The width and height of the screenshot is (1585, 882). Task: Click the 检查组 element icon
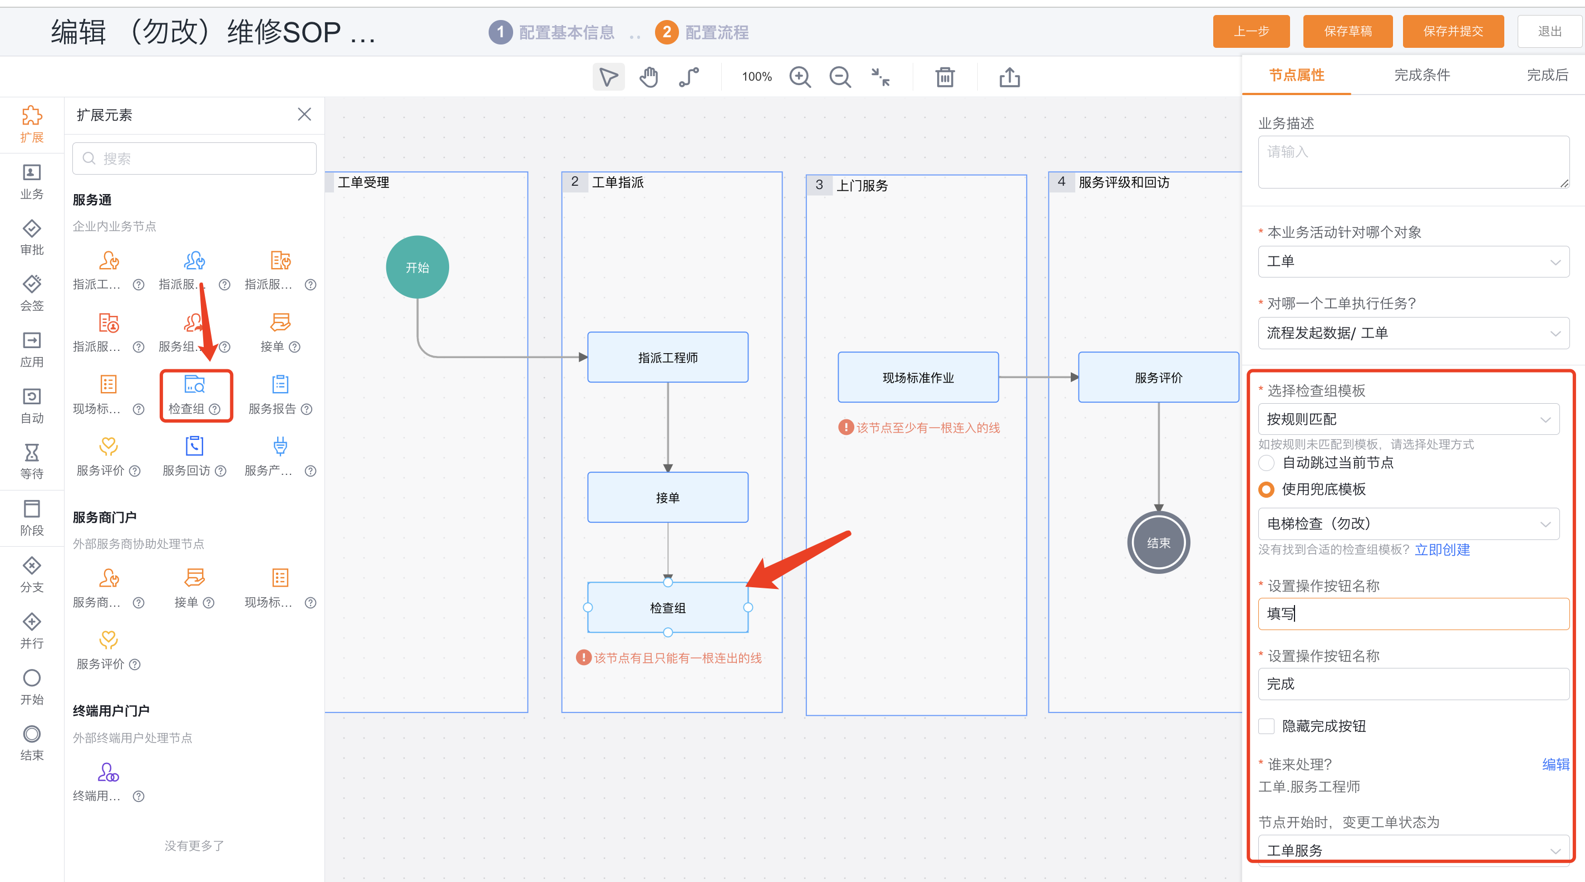point(194,385)
